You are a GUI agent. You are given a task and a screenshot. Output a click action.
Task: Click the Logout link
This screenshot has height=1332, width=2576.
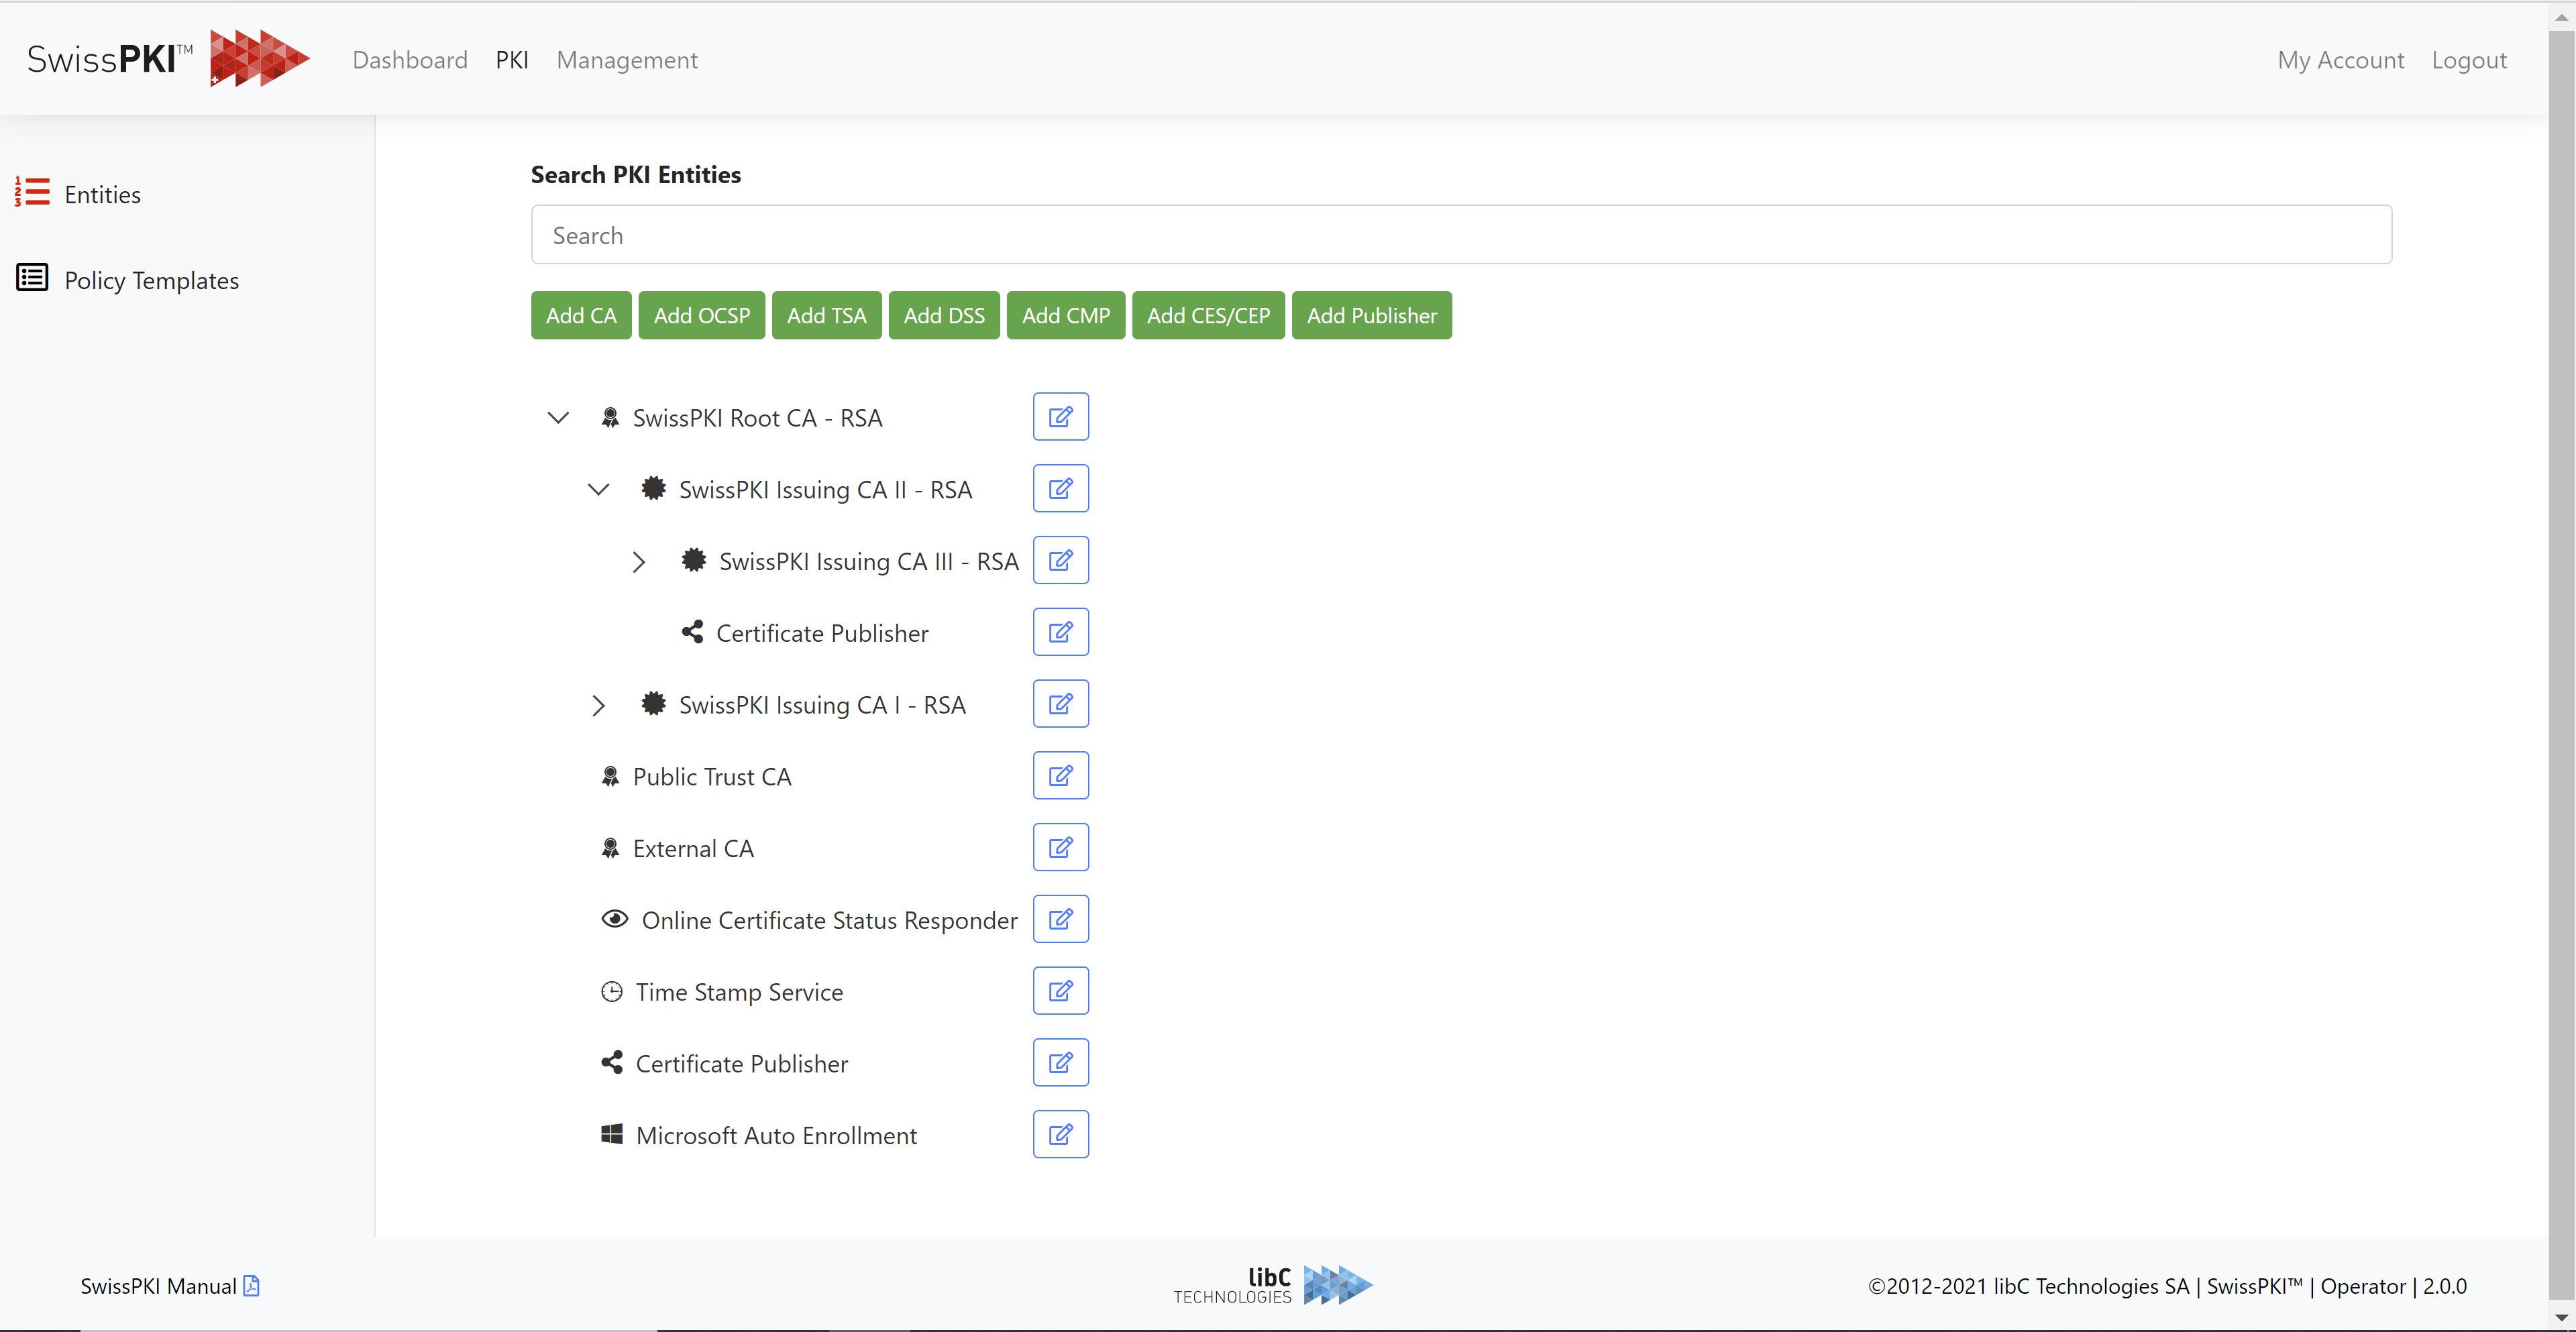[x=2468, y=60]
